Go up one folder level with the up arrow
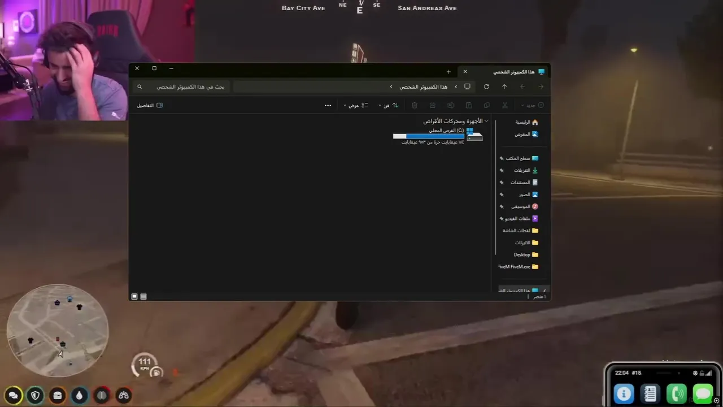The height and width of the screenshot is (407, 723). click(504, 86)
